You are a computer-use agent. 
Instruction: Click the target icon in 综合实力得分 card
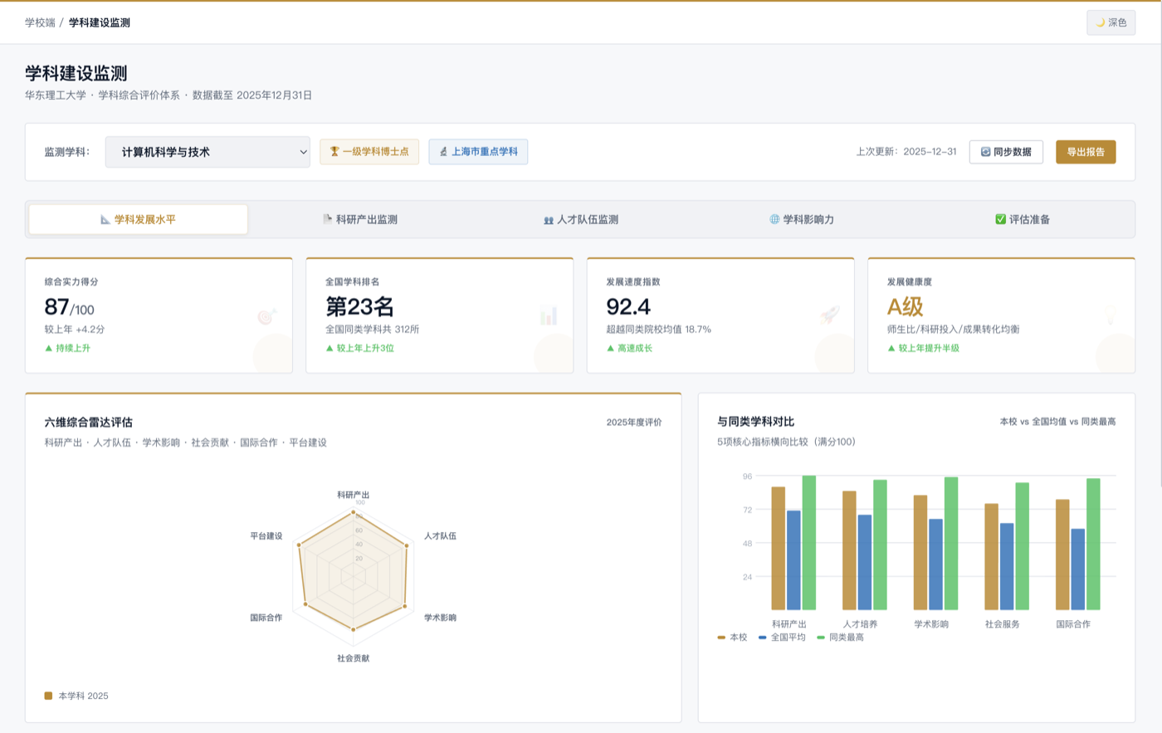point(266,316)
